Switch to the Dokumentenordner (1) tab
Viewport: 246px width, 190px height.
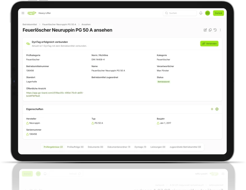pos(119,147)
